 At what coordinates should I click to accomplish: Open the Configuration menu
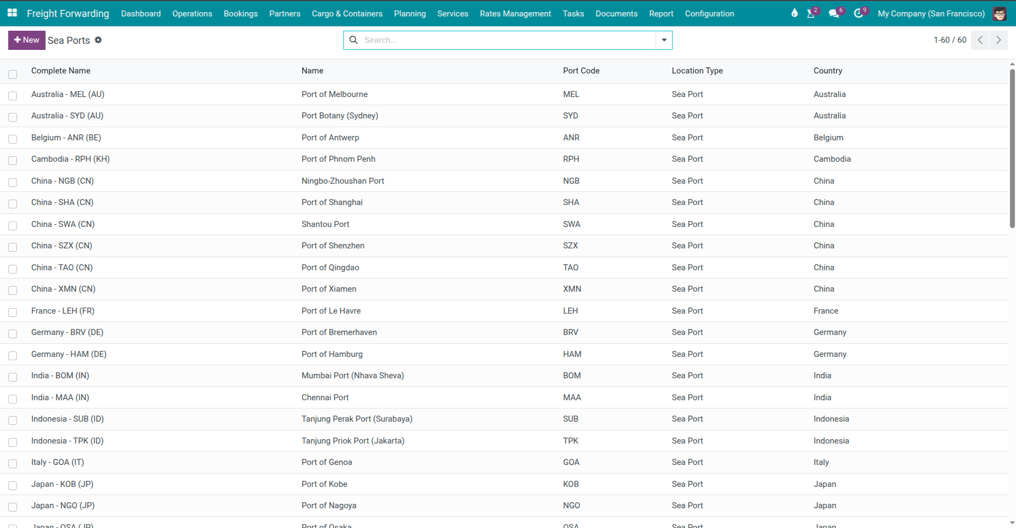pyautogui.click(x=709, y=14)
